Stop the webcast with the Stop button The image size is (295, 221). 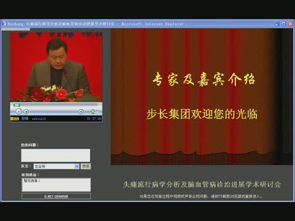tap(26, 112)
